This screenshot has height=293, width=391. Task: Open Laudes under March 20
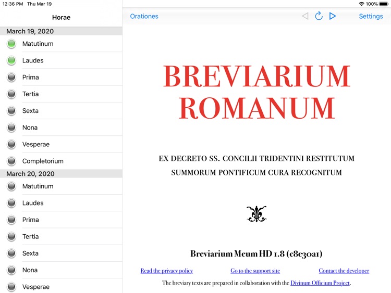(61, 203)
